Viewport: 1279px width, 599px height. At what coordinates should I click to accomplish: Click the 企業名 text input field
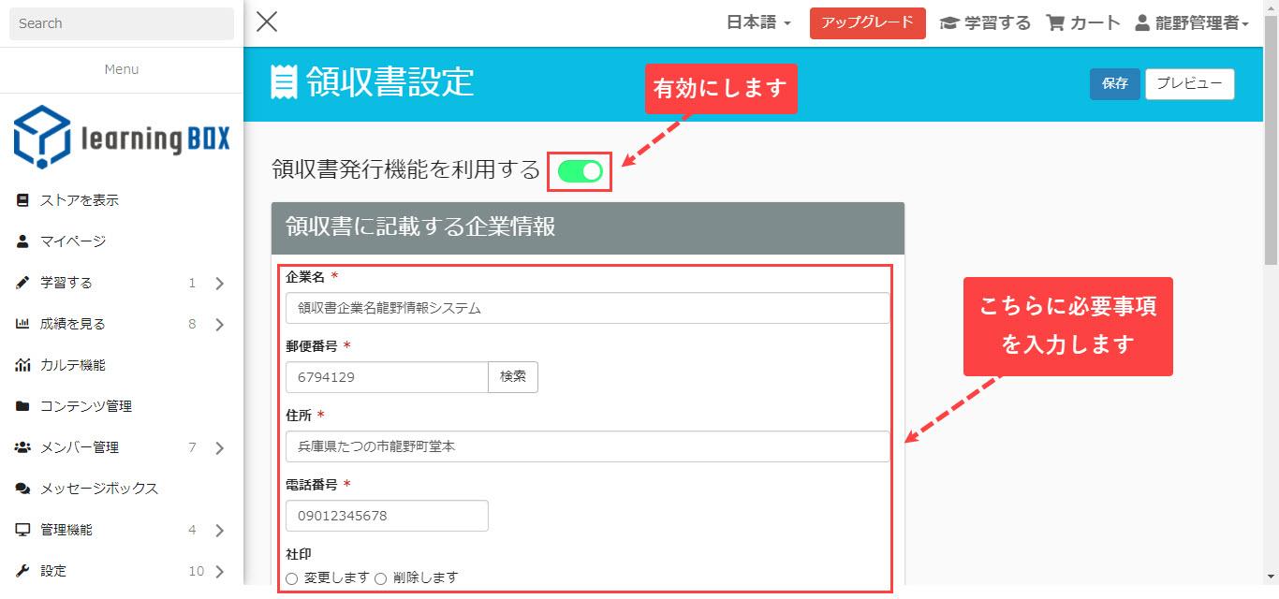click(587, 308)
